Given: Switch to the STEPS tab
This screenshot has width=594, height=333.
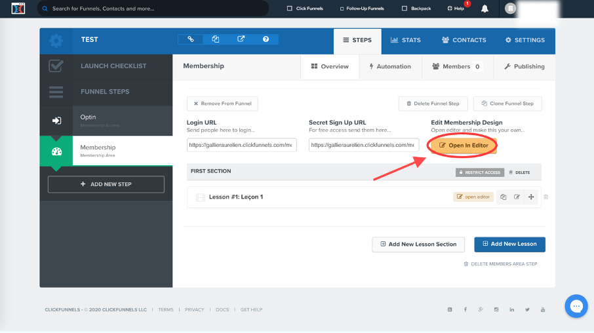Looking at the screenshot, I should [357, 40].
